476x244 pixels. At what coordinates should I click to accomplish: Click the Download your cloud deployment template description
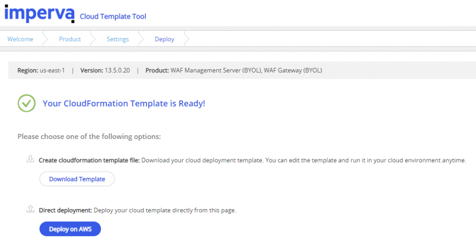tap(303, 160)
